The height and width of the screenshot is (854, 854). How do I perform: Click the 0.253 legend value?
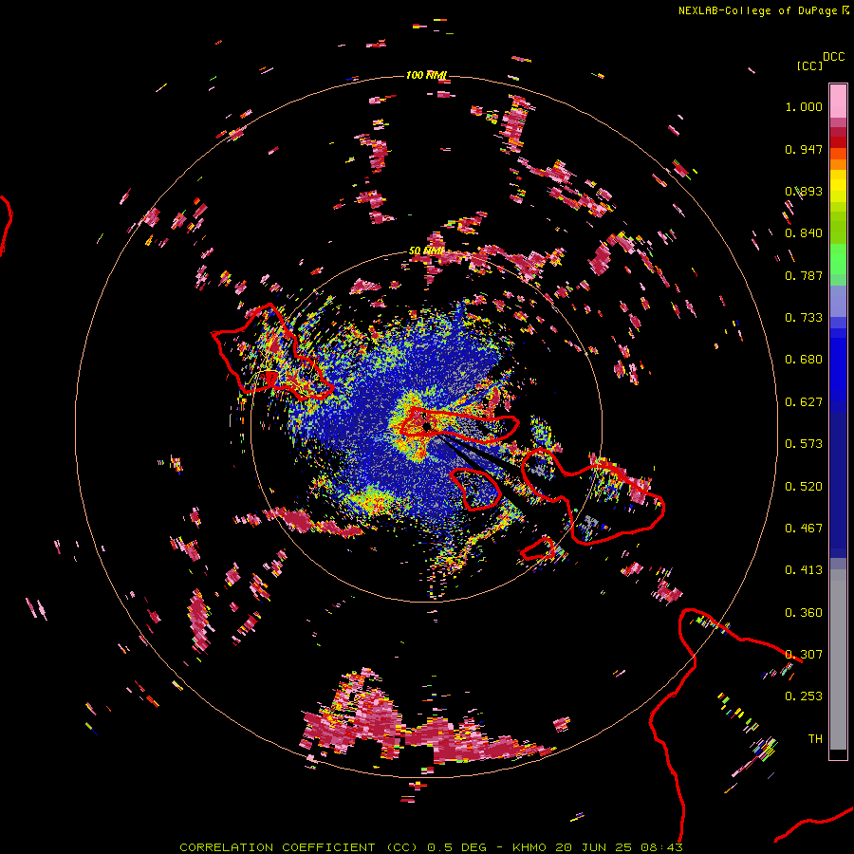click(804, 696)
